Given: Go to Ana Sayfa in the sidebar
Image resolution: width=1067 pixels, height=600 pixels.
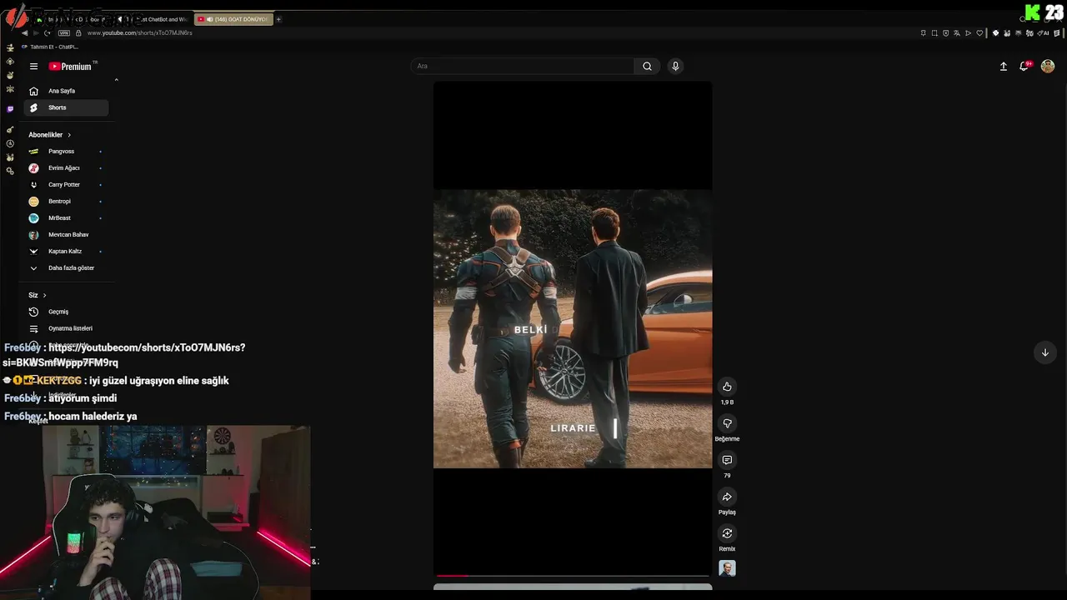Looking at the screenshot, I should [x=66, y=91].
